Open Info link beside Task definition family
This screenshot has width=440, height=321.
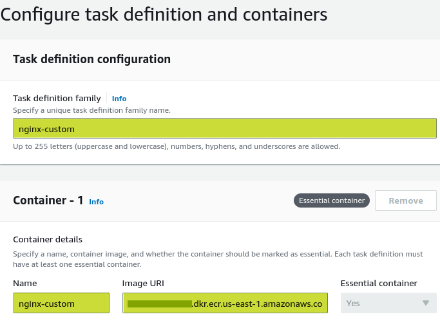tap(119, 99)
